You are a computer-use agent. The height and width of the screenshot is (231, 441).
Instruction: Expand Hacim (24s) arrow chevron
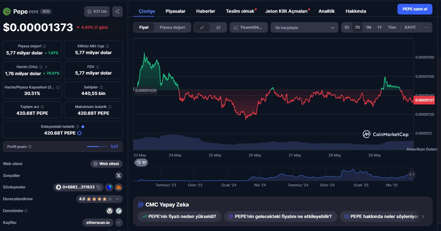tap(46, 67)
